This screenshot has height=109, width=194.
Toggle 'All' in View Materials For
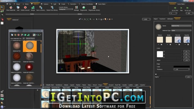[24, 38]
